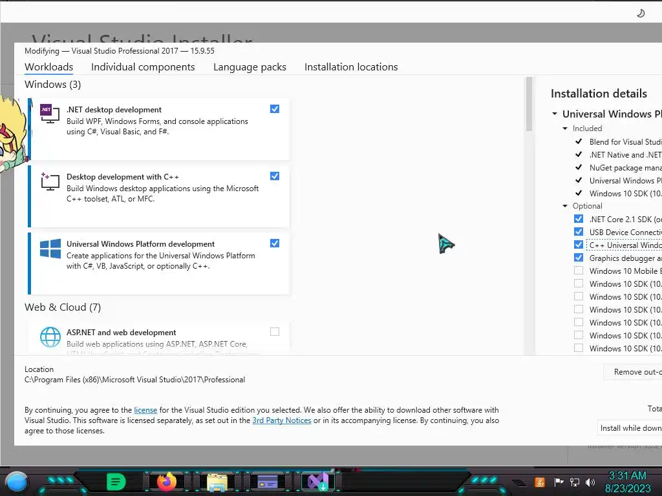The width and height of the screenshot is (662, 496).
Task: Click the Universal Windows Platform Windows logo icon
Action: (50, 249)
